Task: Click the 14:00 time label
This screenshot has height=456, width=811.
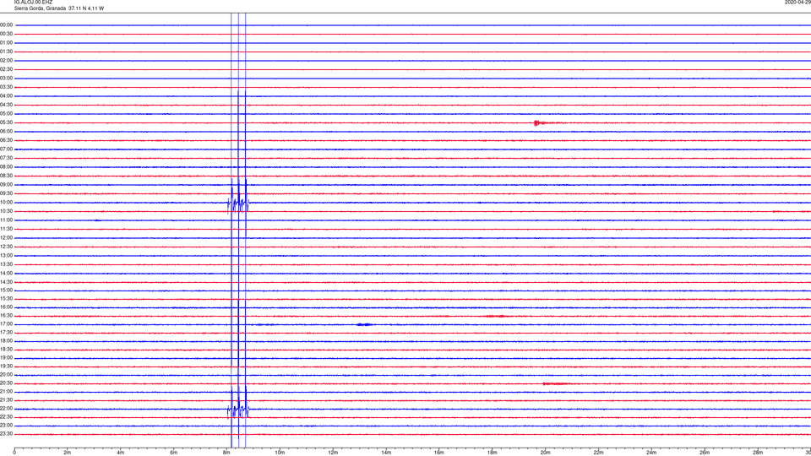Action: 6,273
